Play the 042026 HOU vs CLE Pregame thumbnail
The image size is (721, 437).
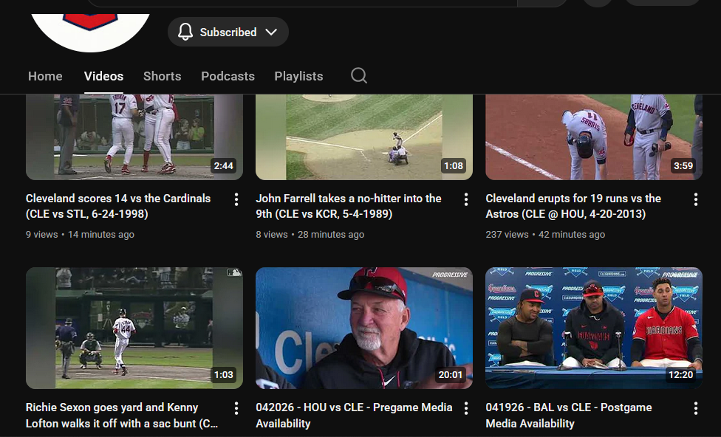click(364, 328)
